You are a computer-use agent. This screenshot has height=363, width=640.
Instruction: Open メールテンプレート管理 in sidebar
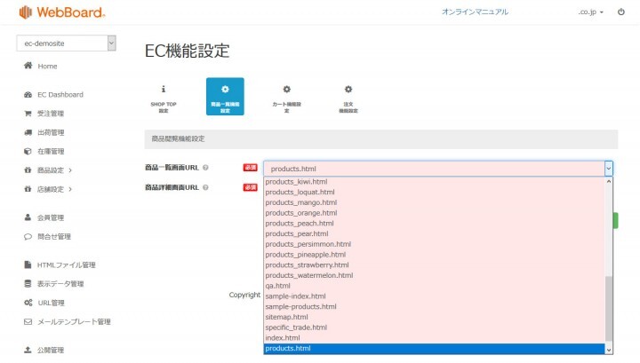point(74,321)
